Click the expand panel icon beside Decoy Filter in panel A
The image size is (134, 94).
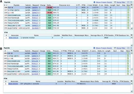(128, 2)
